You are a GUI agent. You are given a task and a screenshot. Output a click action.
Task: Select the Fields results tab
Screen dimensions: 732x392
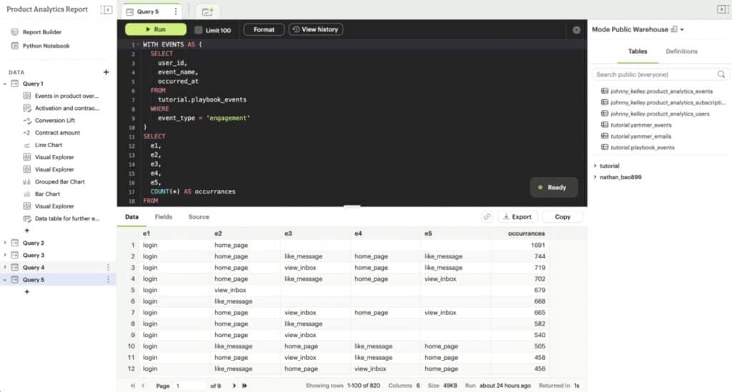tap(164, 217)
